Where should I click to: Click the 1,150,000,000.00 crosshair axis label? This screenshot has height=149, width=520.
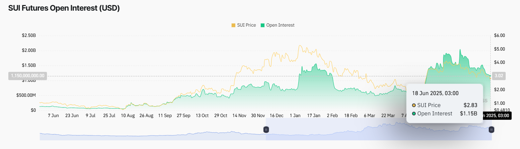(x=28, y=76)
